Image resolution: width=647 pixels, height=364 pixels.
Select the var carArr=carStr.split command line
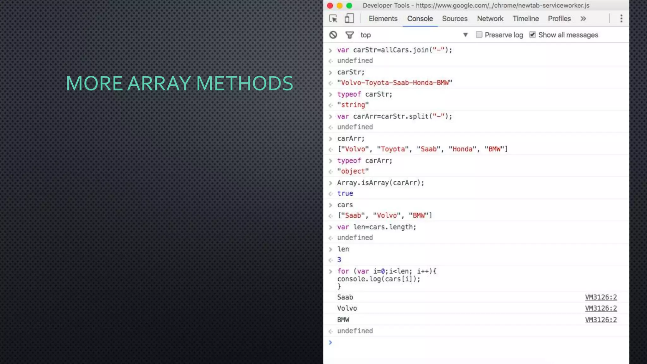pos(395,116)
